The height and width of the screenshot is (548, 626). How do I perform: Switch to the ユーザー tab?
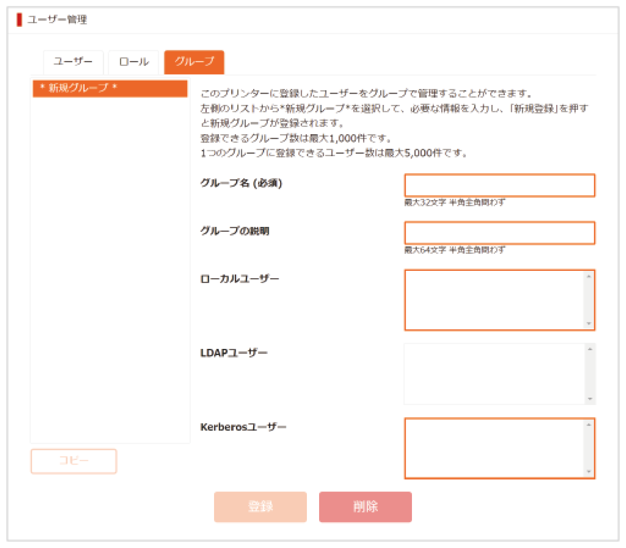(72, 61)
